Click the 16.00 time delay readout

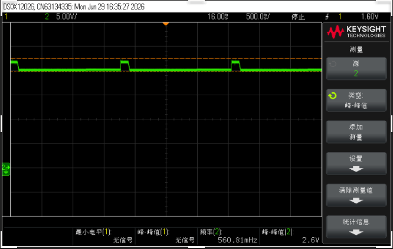pyautogui.click(x=218, y=17)
